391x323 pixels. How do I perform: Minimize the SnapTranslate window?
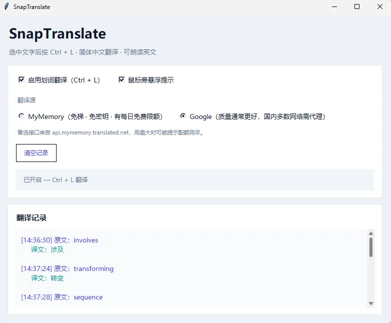(334, 6)
